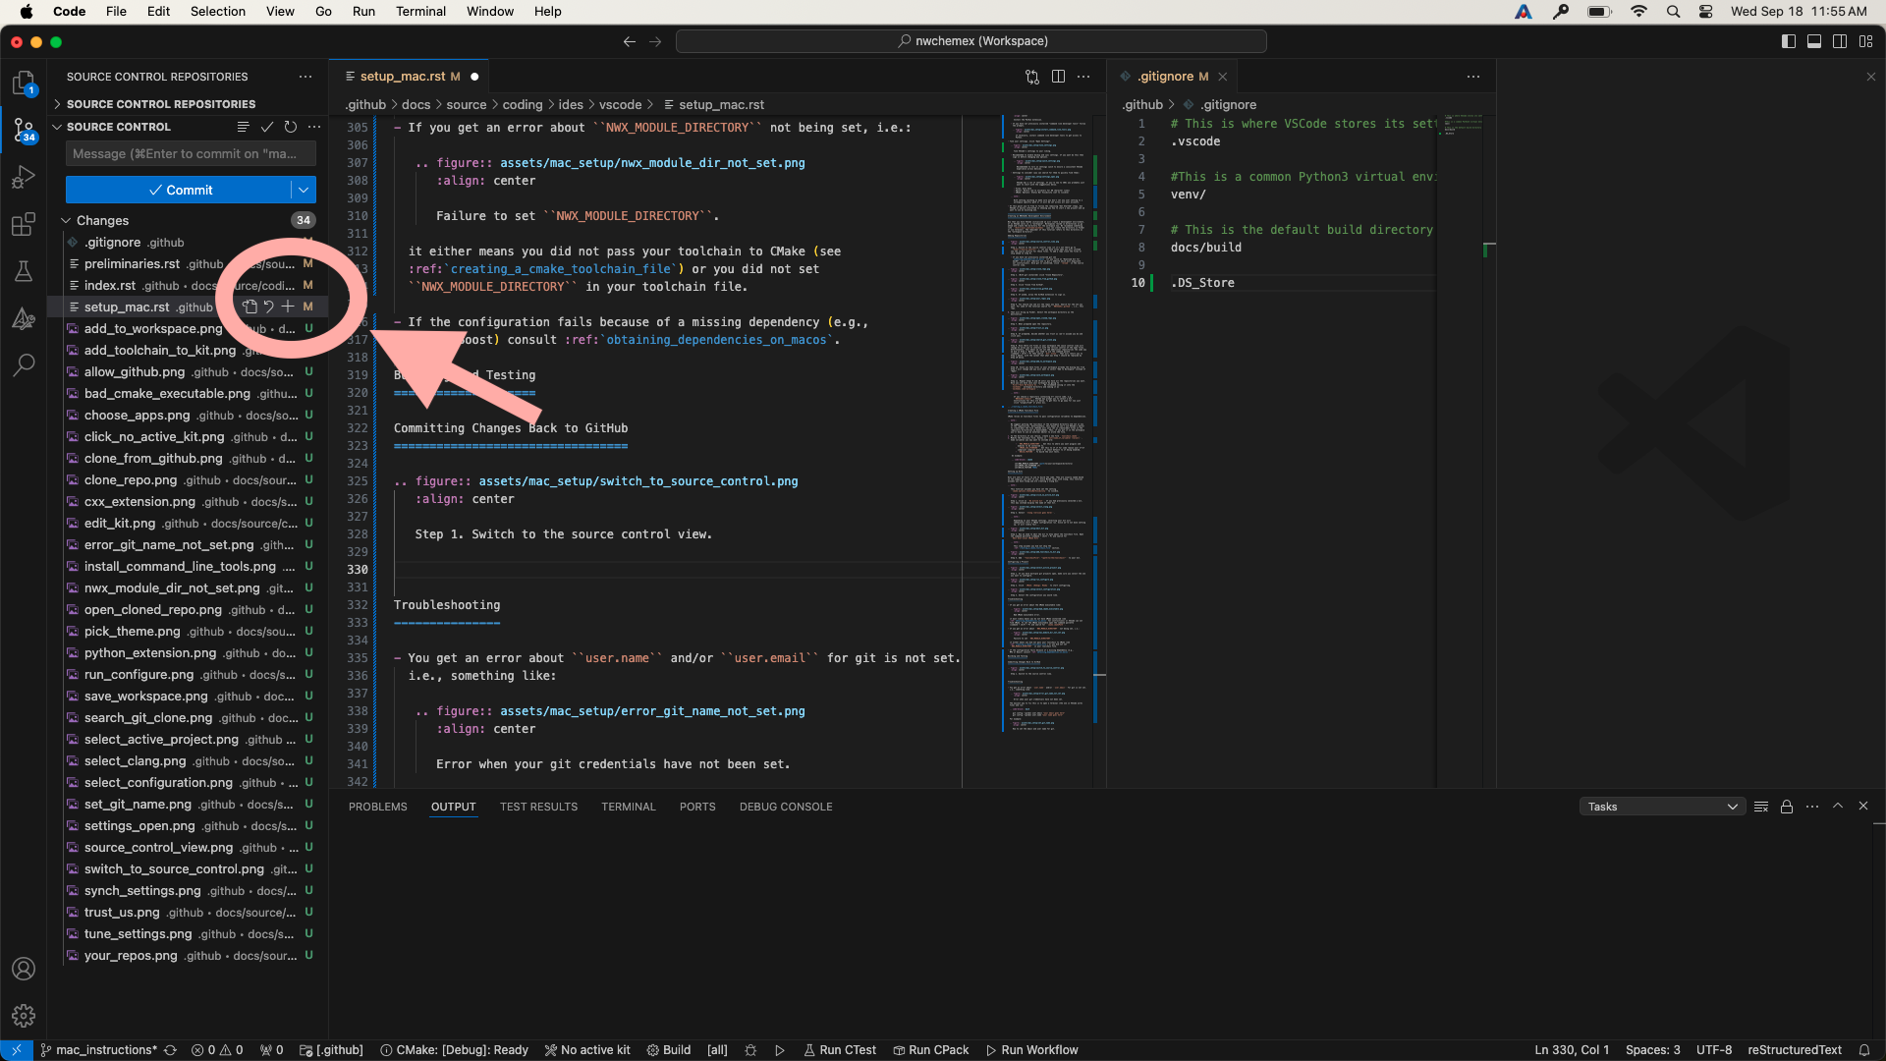The image size is (1886, 1061).
Task: Switch to the PROBLEMS panel tab
Action: pyautogui.click(x=377, y=807)
